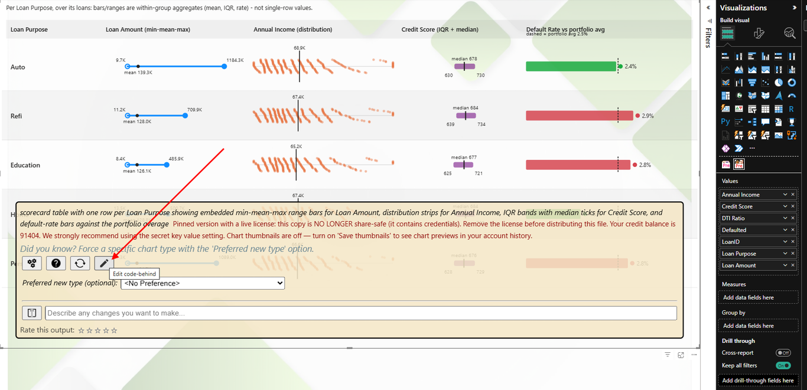Remove Loan Amount field from Values
This screenshot has width=807, height=390.
pos(793,266)
